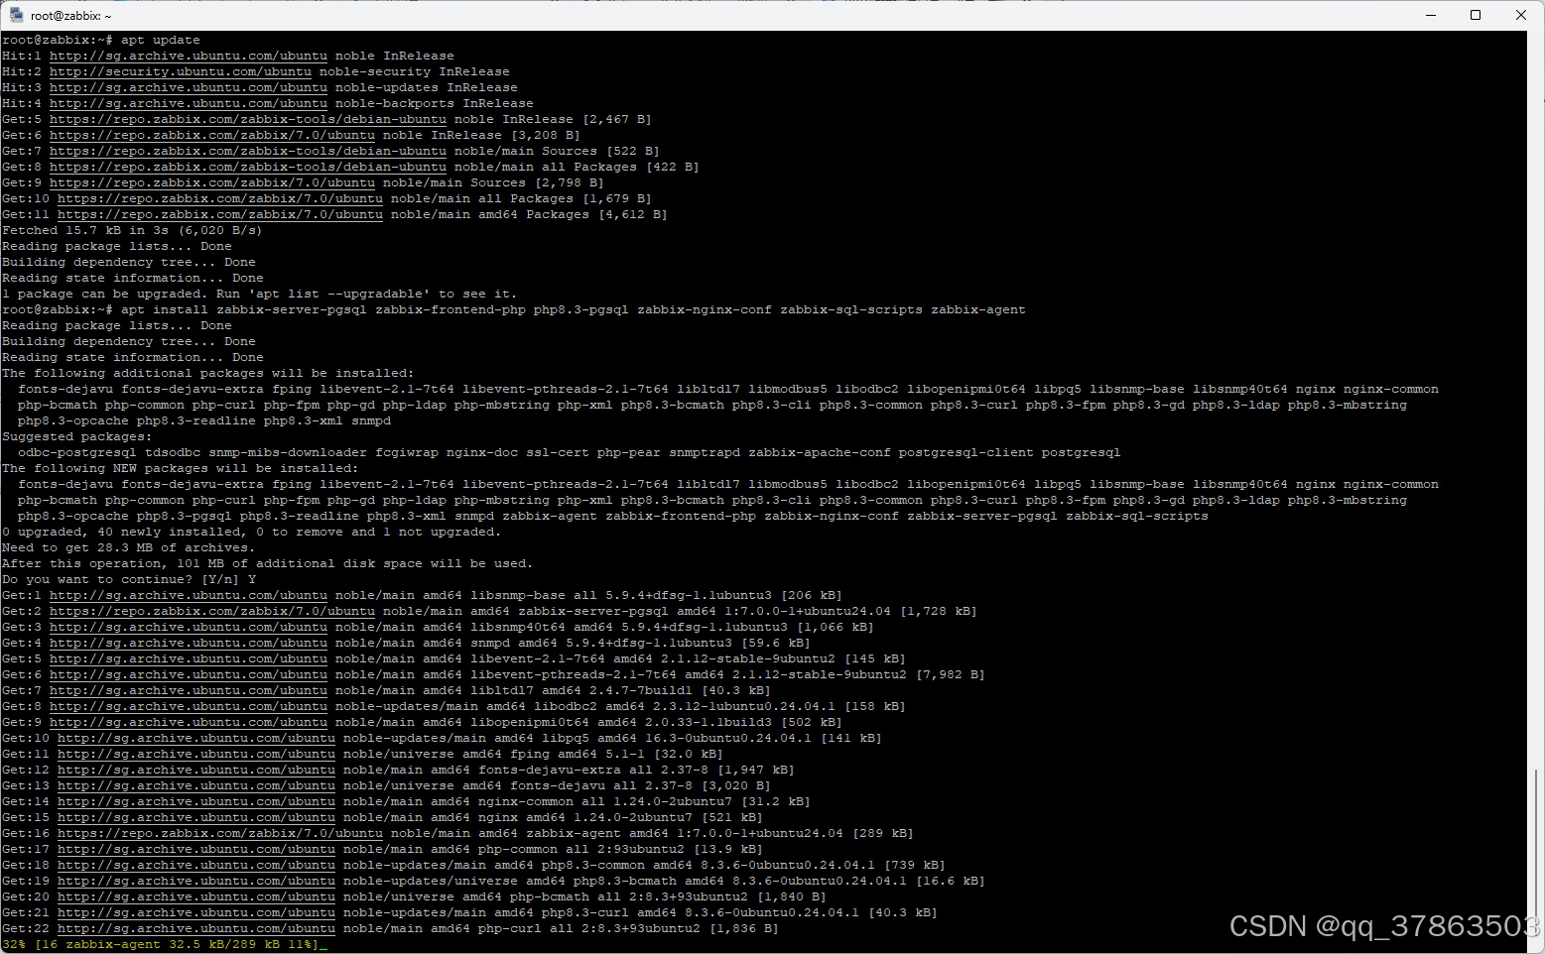Click 'After this operation, 101 MB' disk space line
This screenshot has height=954, width=1545.
268,564
